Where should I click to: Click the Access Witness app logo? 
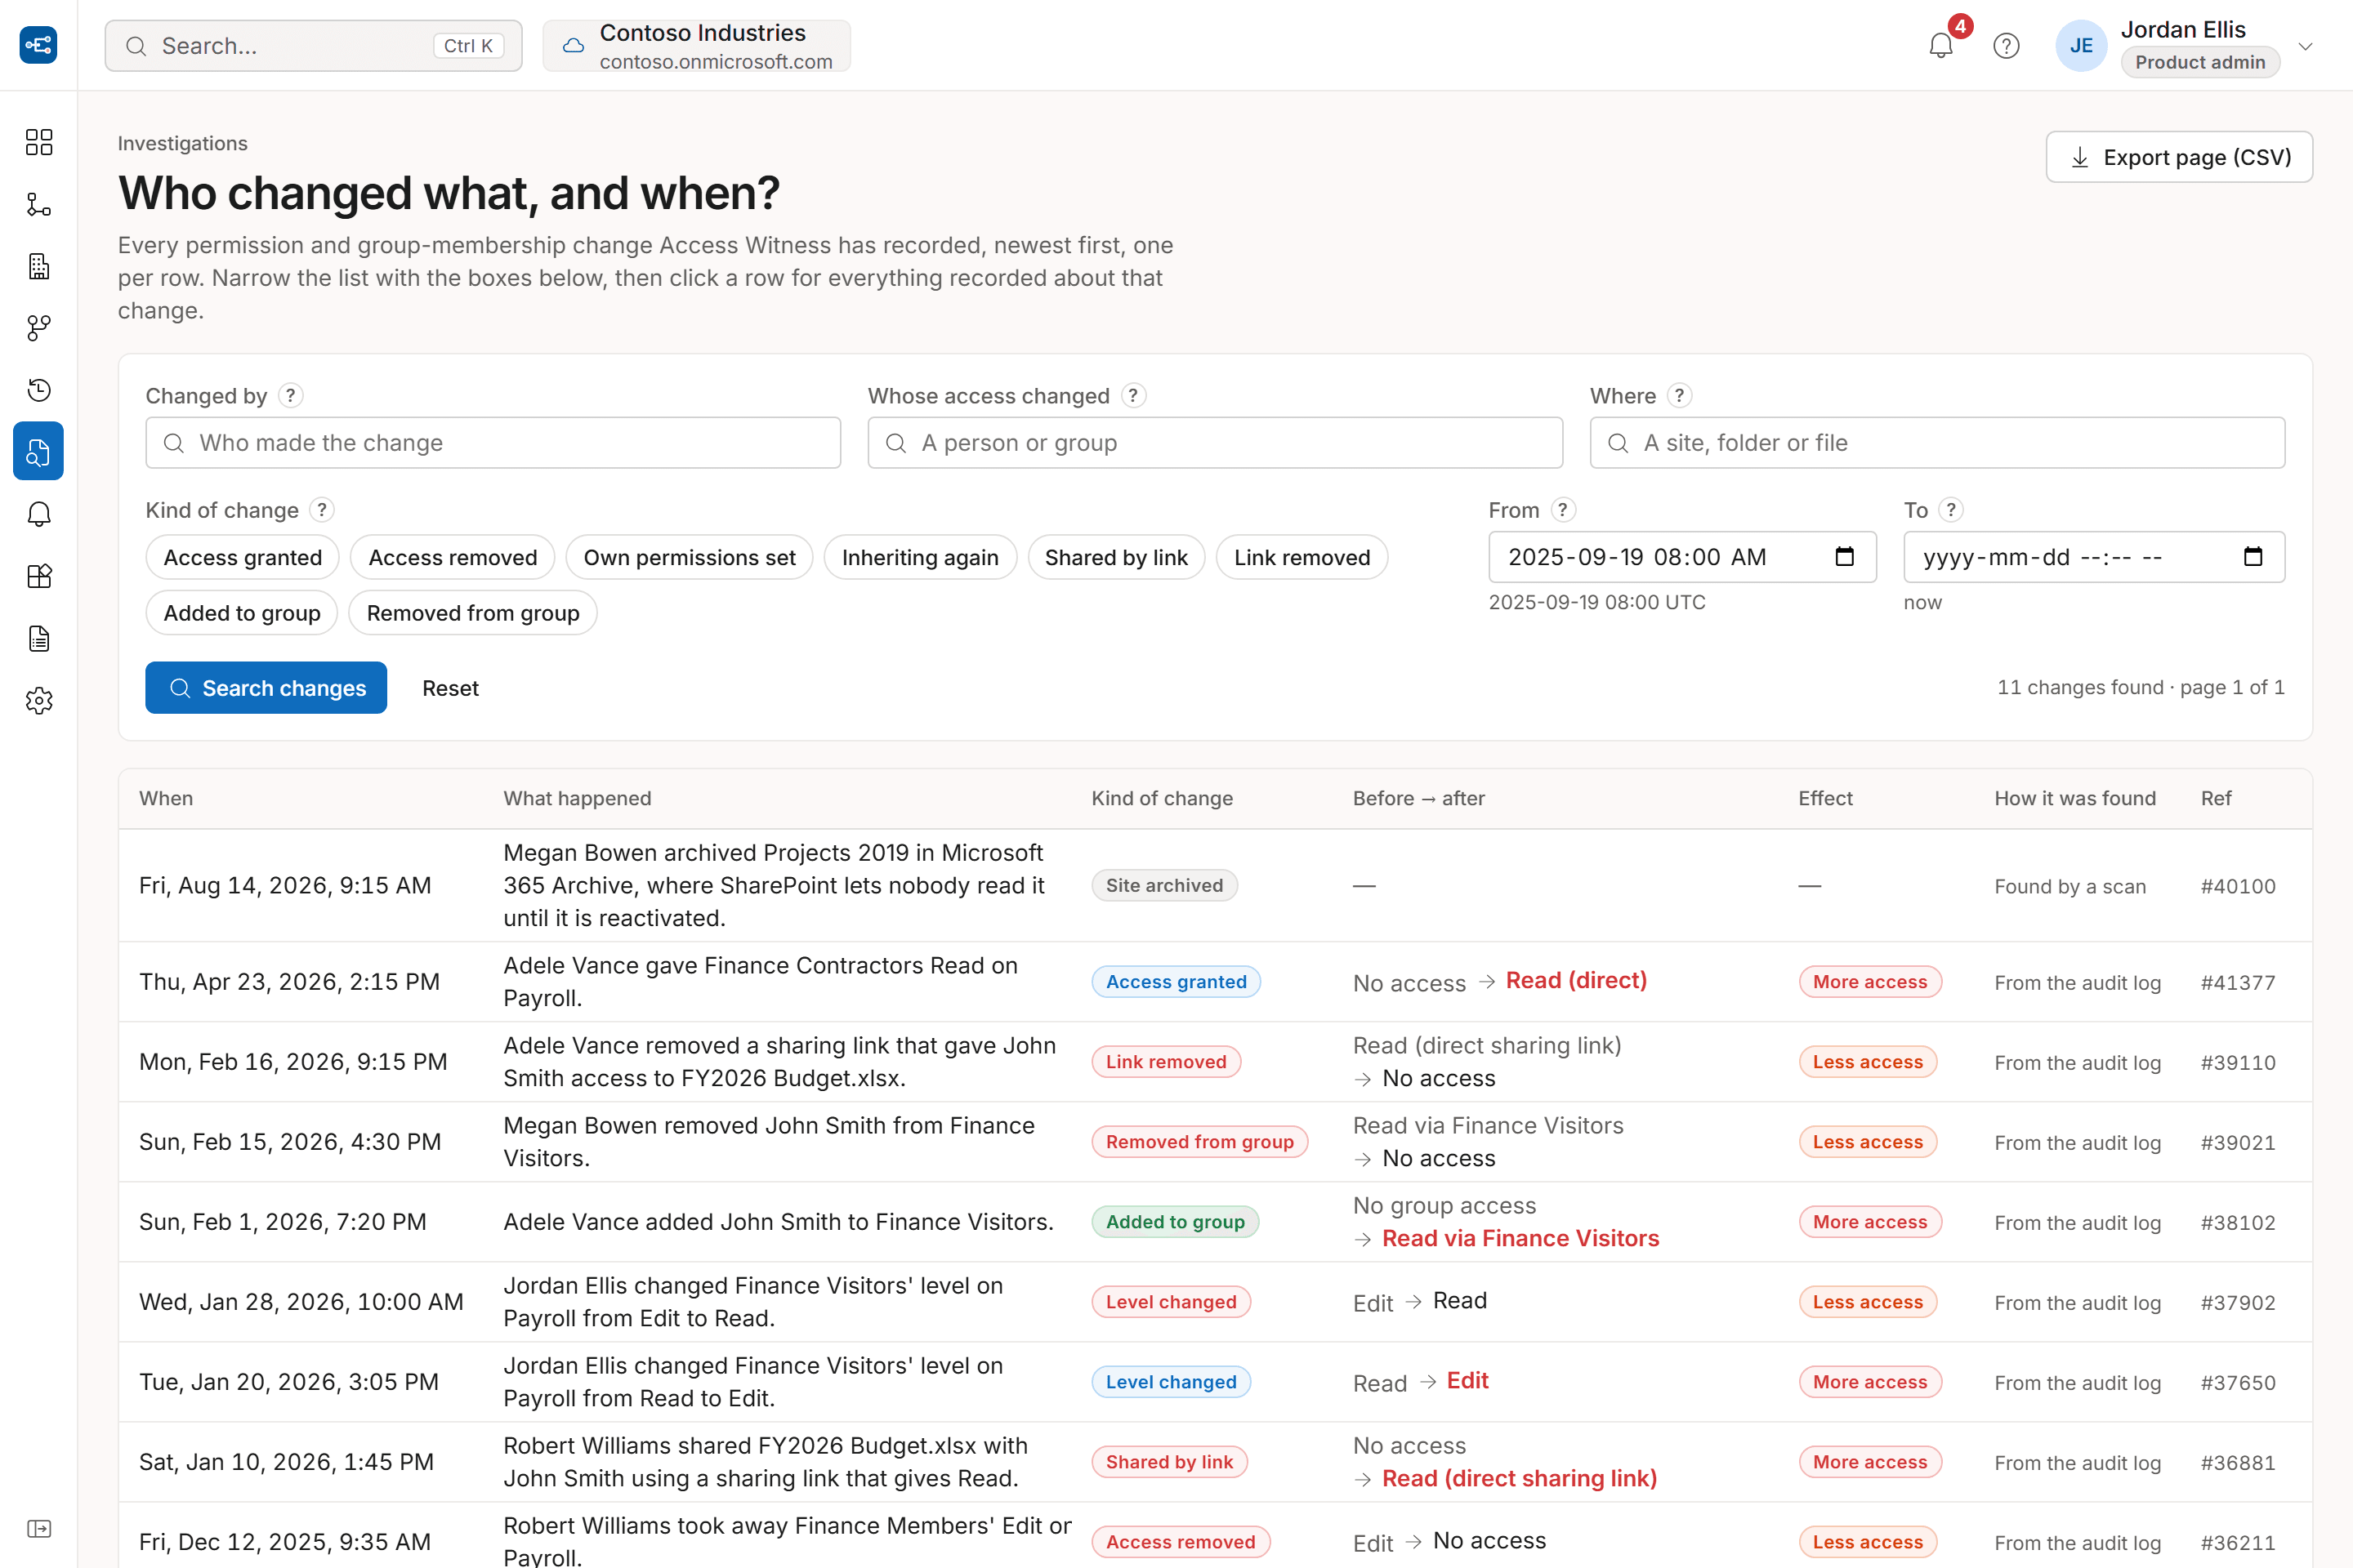pos(38,45)
